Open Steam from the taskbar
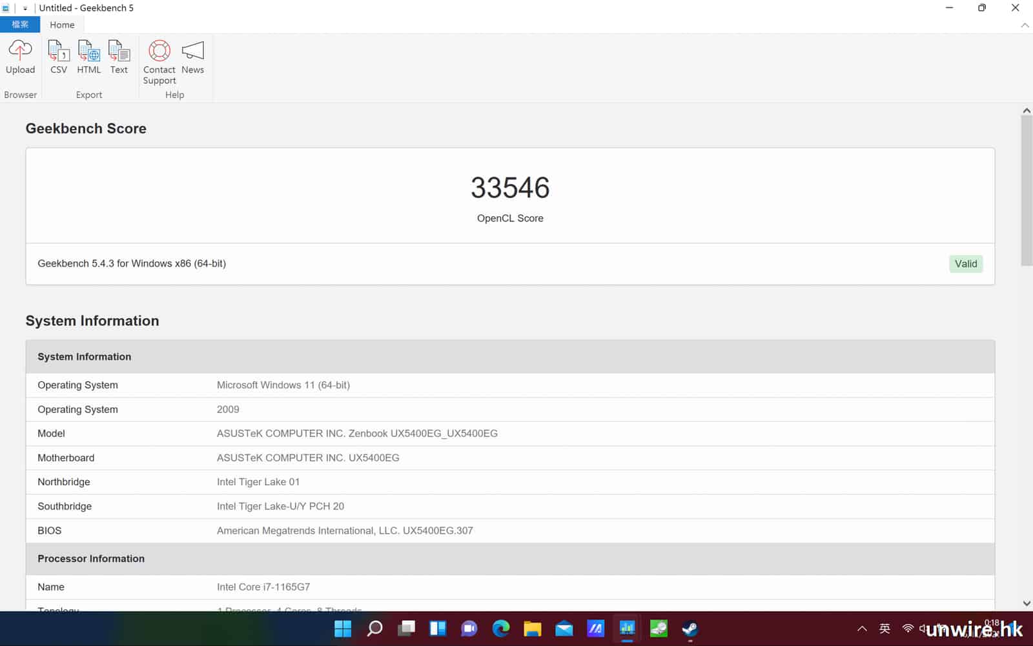This screenshot has width=1033, height=646. (x=690, y=629)
